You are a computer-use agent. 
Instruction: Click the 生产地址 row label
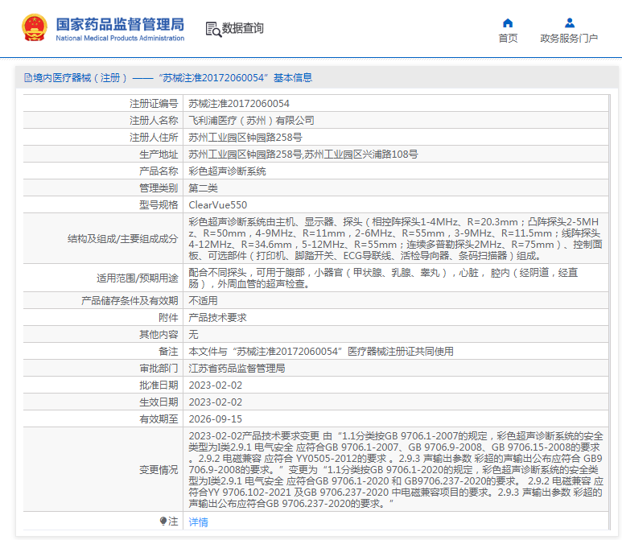coord(159,155)
